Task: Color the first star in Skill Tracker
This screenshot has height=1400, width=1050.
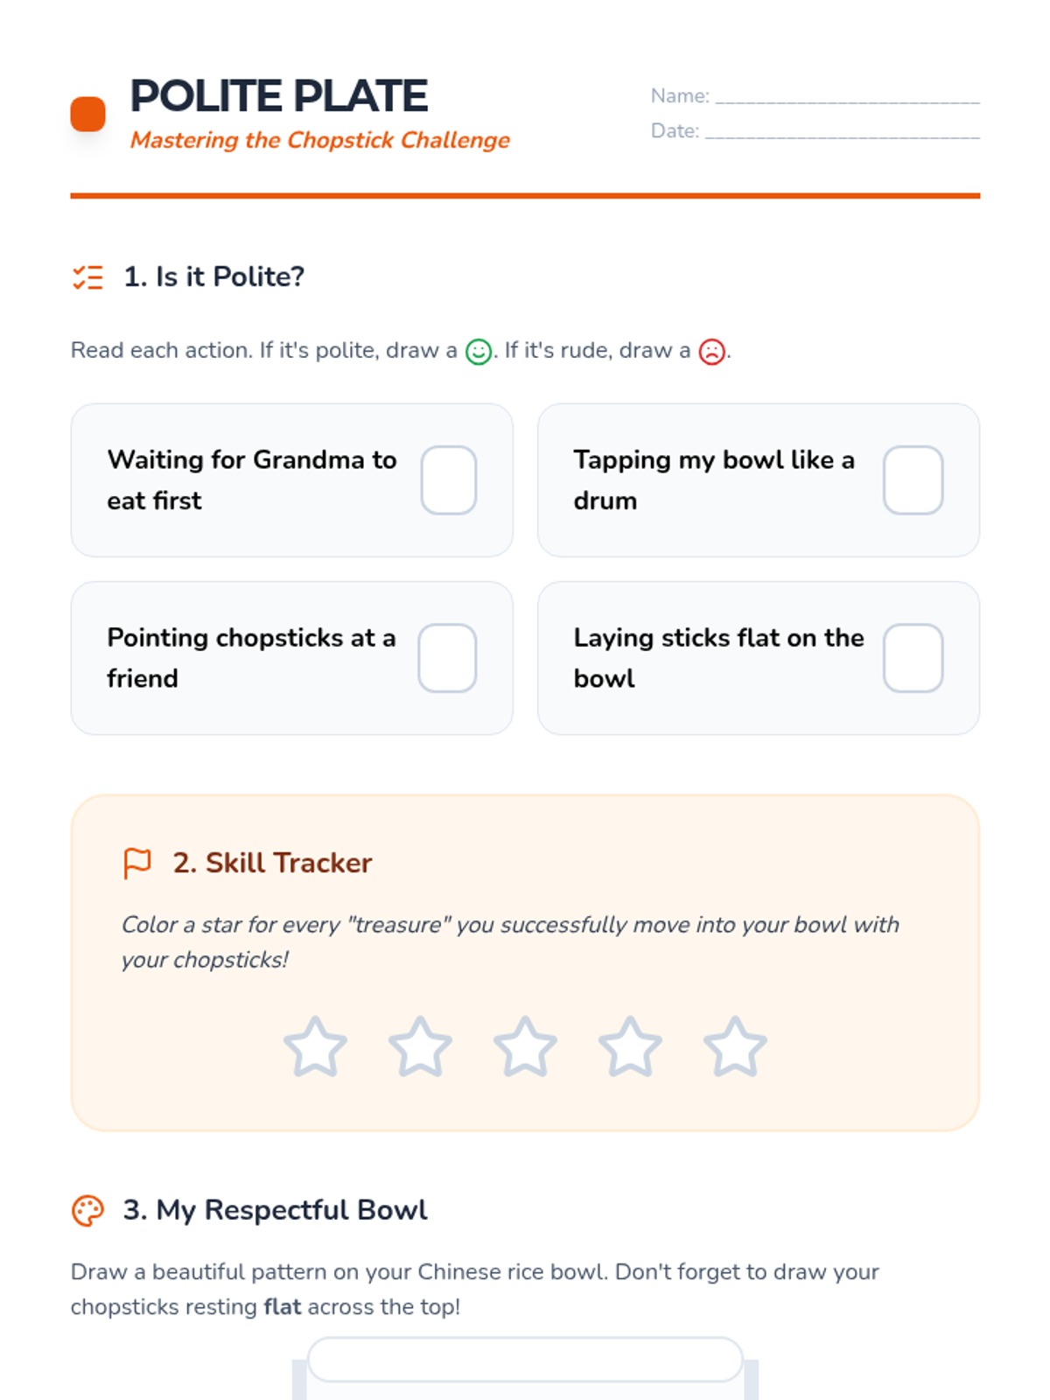Action: click(315, 1047)
